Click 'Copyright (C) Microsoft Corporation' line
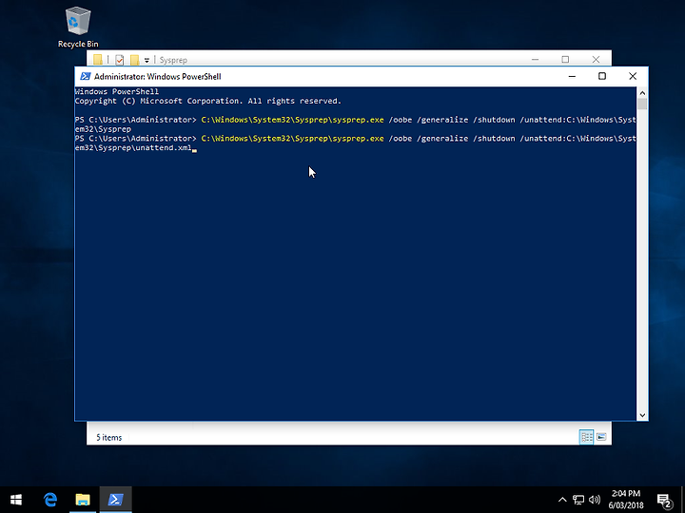 click(208, 101)
